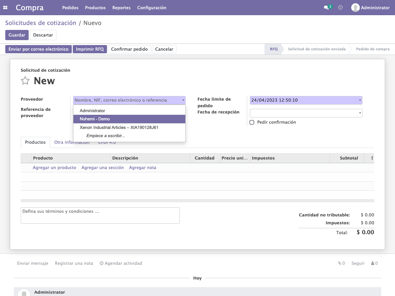This screenshot has height=296, width=395.
Task: Open the Productos menu
Action: pos(95,8)
